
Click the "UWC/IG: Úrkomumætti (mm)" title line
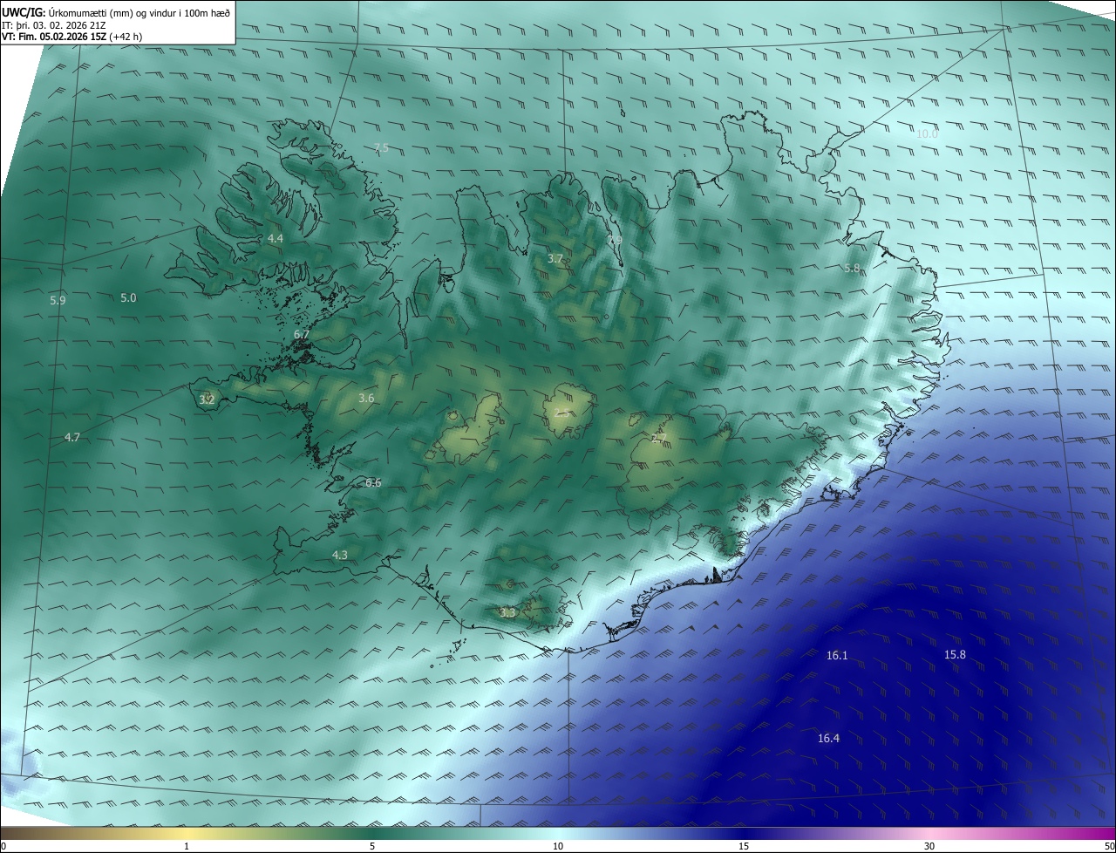116,11
